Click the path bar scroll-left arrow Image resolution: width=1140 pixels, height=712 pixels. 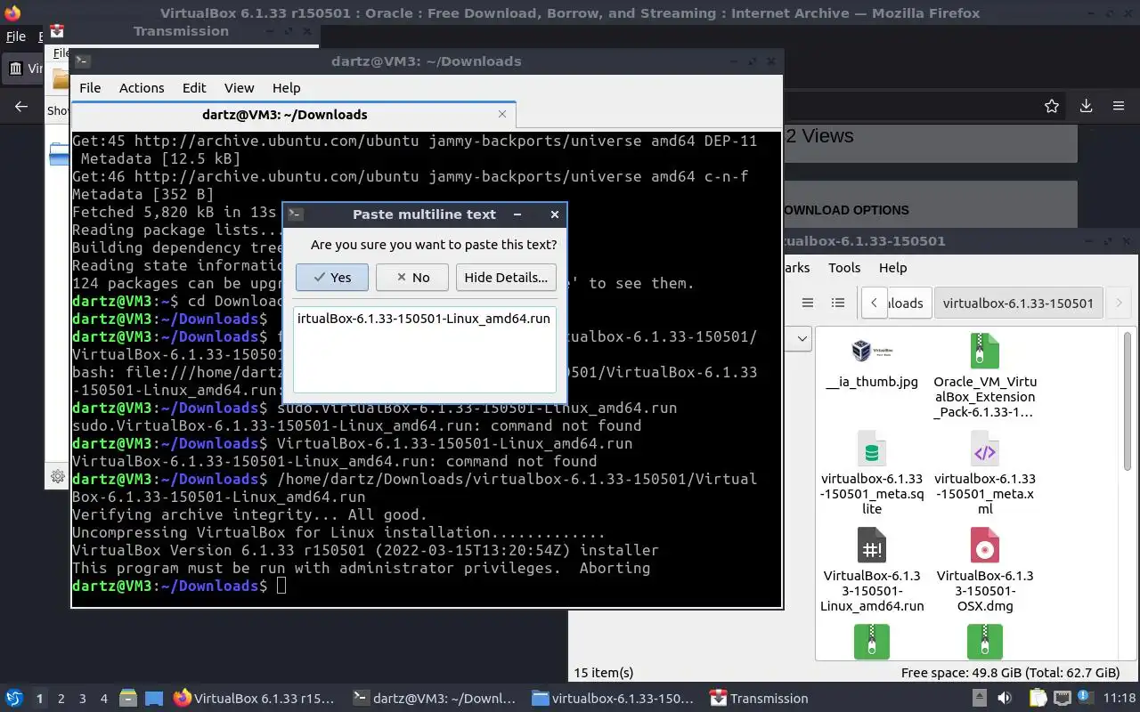(874, 303)
